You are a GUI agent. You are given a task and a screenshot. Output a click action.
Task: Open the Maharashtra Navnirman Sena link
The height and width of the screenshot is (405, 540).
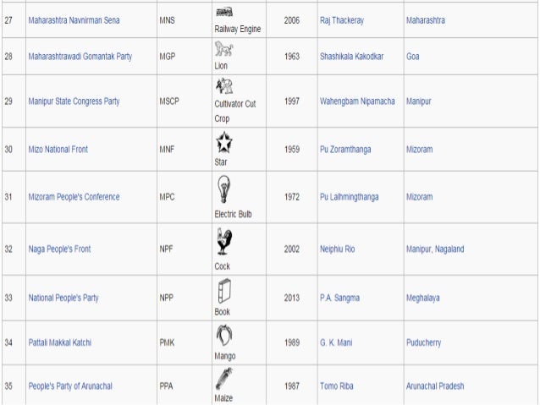pos(74,20)
